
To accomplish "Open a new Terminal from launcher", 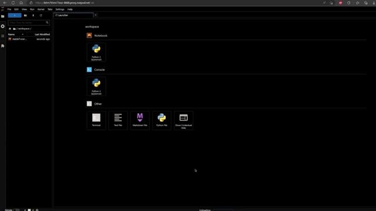I will 96,120.
